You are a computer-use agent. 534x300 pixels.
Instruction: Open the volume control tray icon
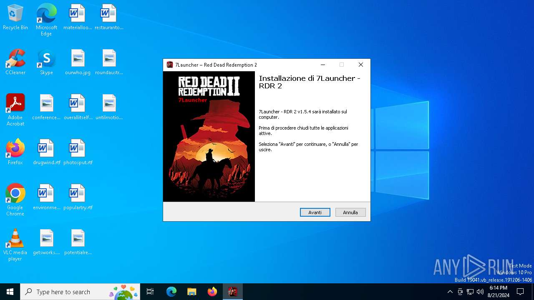click(480, 292)
